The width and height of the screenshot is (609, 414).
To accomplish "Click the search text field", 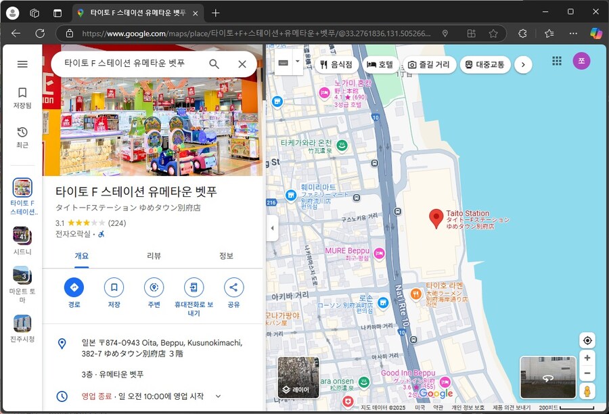I will (125, 64).
